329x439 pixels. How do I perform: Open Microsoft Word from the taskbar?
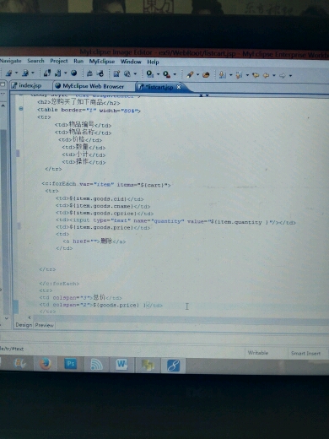point(121,365)
